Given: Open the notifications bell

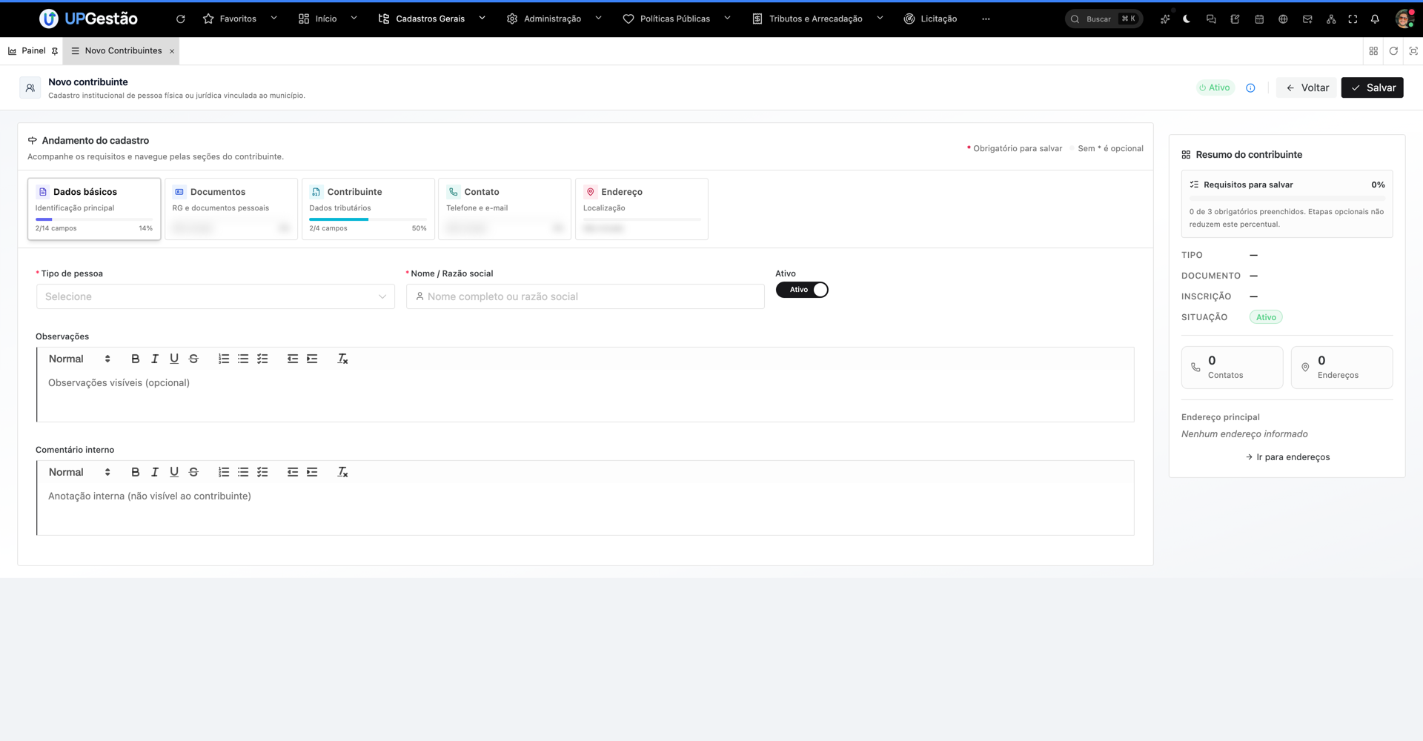Looking at the screenshot, I should pyautogui.click(x=1375, y=19).
